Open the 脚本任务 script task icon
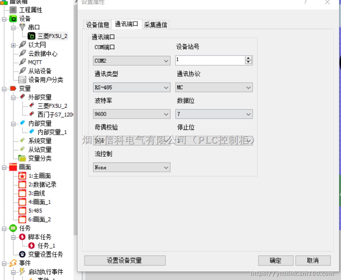Screen dimensions: 341x280 tap(22, 237)
